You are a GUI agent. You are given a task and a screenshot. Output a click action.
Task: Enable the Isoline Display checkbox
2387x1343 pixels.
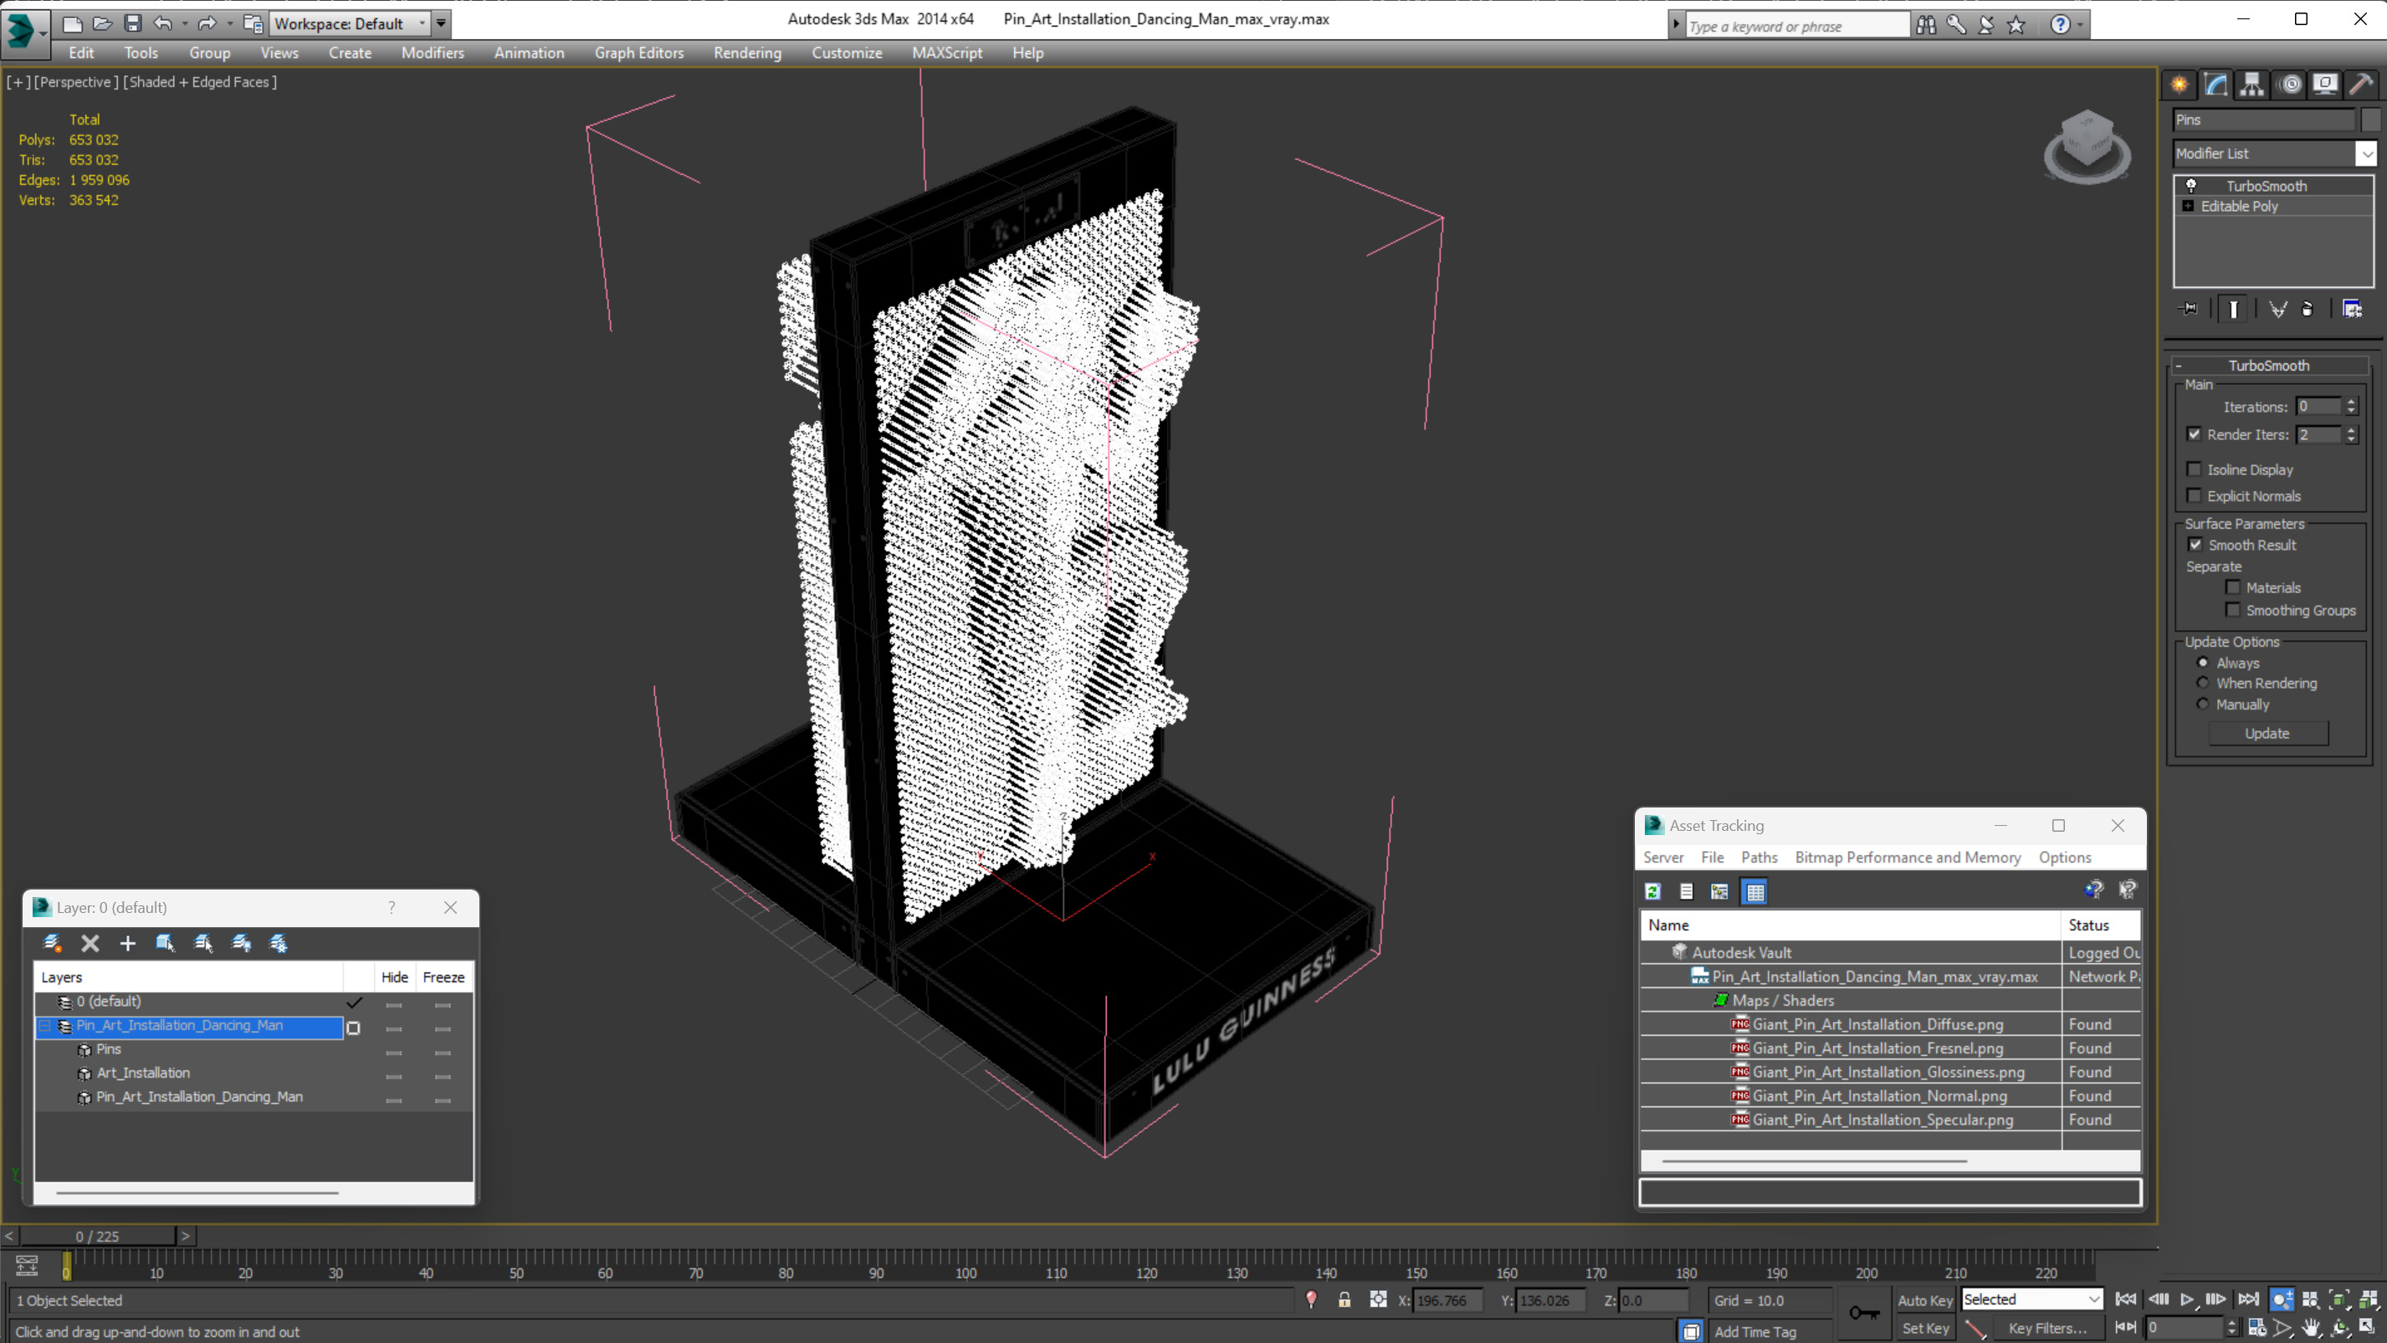tap(2194, 469)
